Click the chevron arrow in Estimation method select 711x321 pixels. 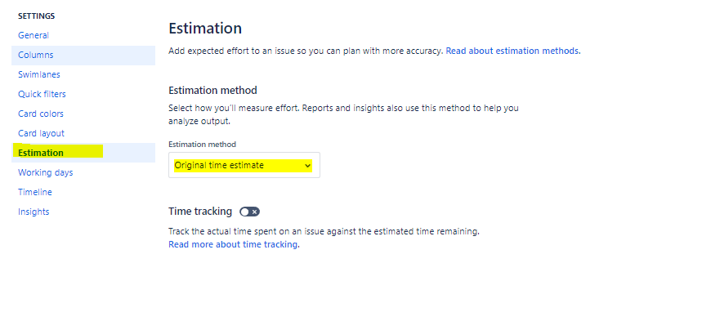click(x=308, y=166)
